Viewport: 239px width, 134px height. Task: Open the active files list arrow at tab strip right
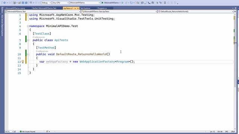(x=233, y=8)
